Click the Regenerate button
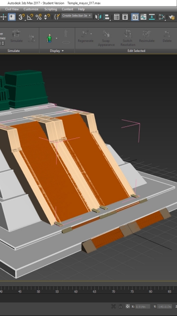Screen dimensions: 177x316 [x=86, y=37]
